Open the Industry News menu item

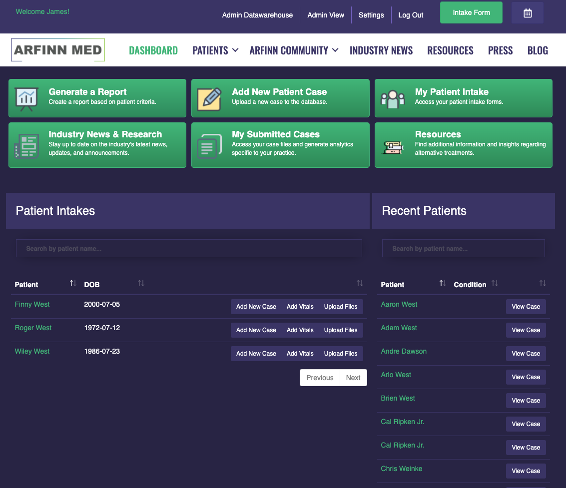click(x=381, y=50)
